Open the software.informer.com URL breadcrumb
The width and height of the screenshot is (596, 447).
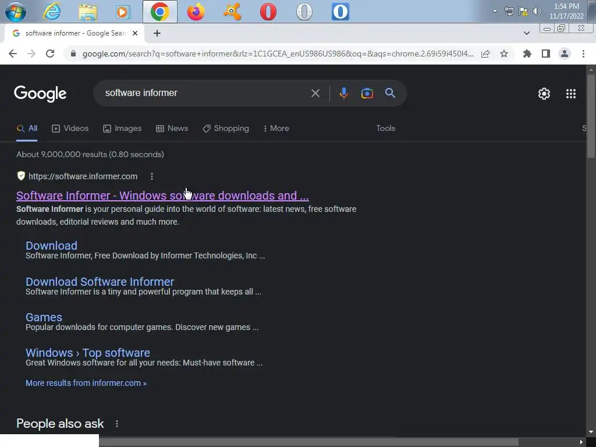(x=83, y=176)
